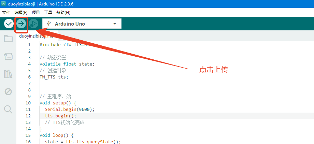314x144 pixels.
Task: Click the line void loop() {
Action: click(57, 135)
